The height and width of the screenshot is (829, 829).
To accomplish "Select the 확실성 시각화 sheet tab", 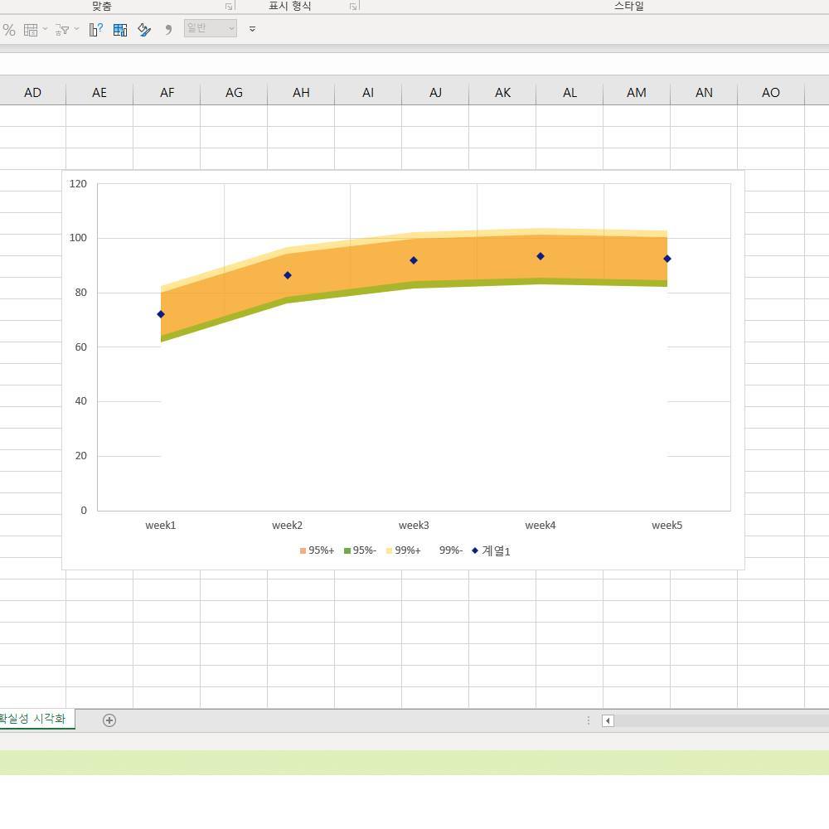I will [33, 719].
